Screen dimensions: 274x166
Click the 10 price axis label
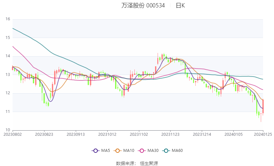pos(8,130)
